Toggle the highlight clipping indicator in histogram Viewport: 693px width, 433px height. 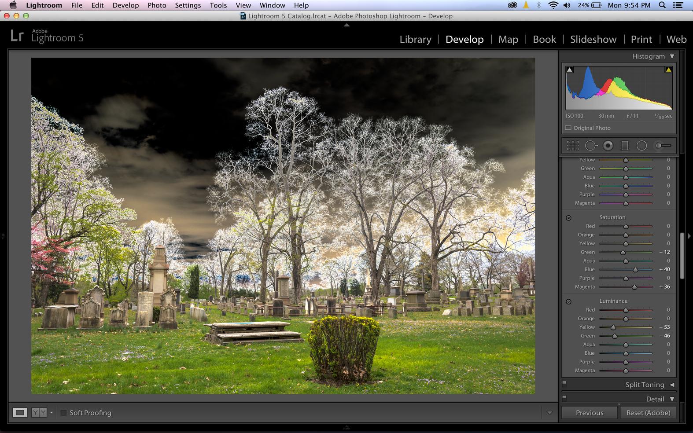pyautogui.click(x=668, y=70)
